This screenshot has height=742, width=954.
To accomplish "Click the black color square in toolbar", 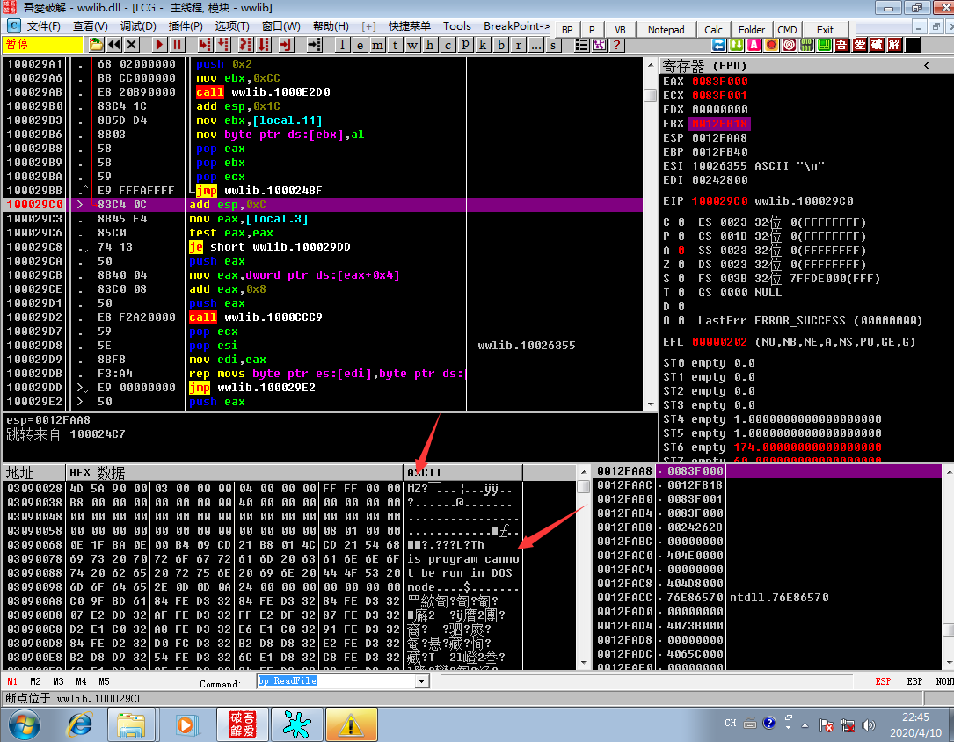I will coord(913,45).
